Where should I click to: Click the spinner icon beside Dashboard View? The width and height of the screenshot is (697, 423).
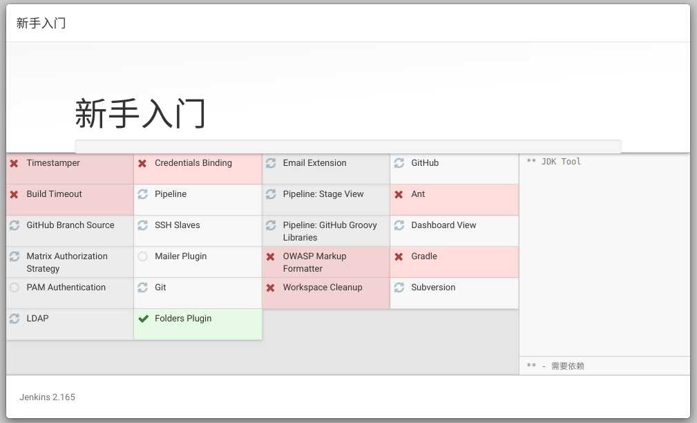coord(399,225)
